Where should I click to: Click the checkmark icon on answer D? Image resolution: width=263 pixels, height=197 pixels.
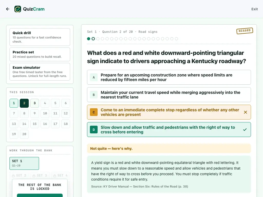coord(245,130)
